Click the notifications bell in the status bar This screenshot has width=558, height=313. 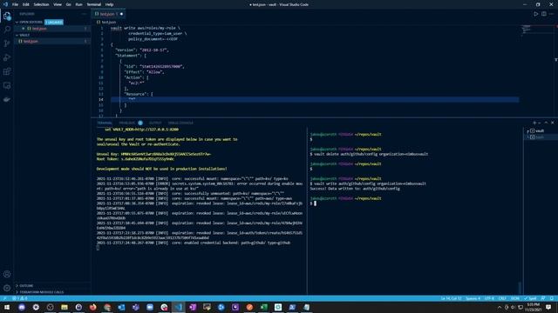coord(552,298)
